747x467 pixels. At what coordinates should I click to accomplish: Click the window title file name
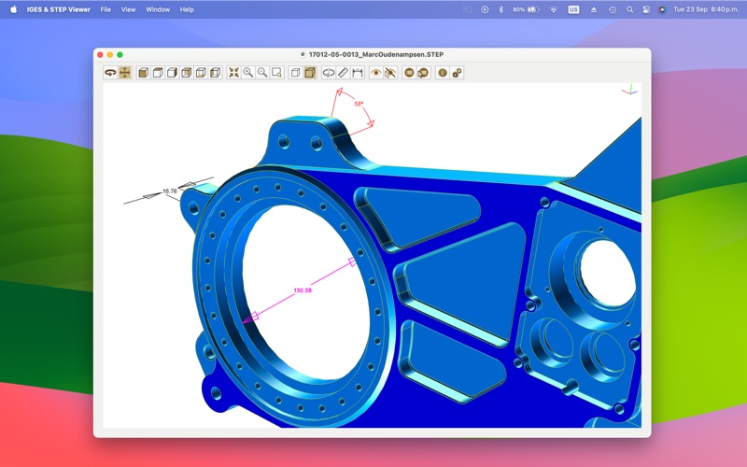pos(376,54)
